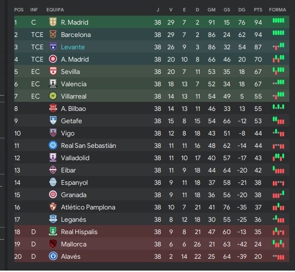Sort table by DG column header
Screen dimensions: 295x272
coord(242,9)
